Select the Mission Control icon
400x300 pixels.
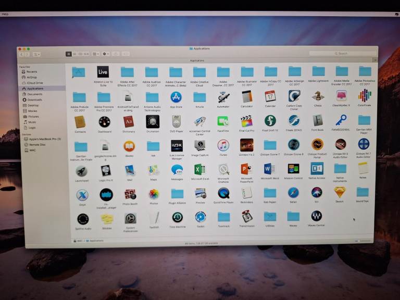293,169
